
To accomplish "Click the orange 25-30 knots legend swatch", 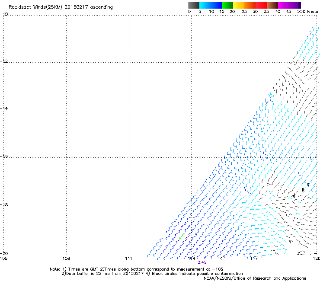I will point(250,5).
